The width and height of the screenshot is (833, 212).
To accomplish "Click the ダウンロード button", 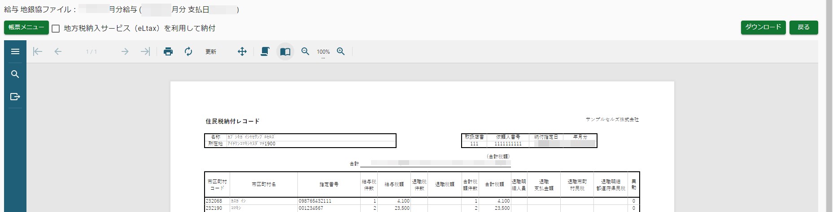I will (763, 27).
